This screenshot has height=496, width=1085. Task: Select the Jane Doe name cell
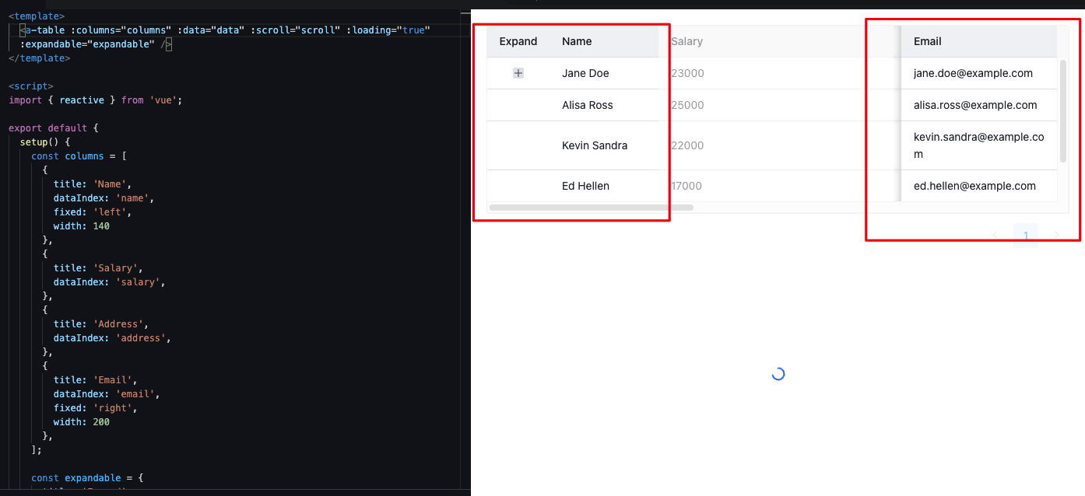coord(604,73)
